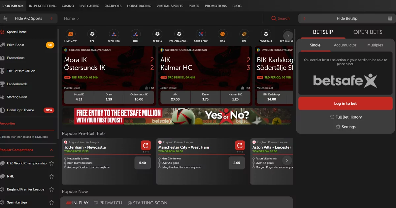Star England Premier League competition

[51, 190]
